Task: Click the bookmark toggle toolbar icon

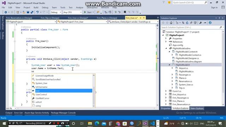Action: coord(125,12)
